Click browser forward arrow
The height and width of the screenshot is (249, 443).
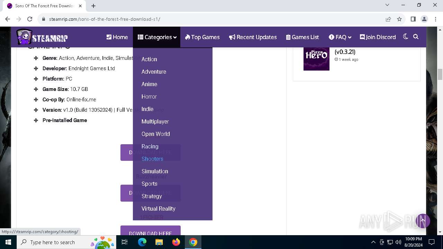click(19, 19)
